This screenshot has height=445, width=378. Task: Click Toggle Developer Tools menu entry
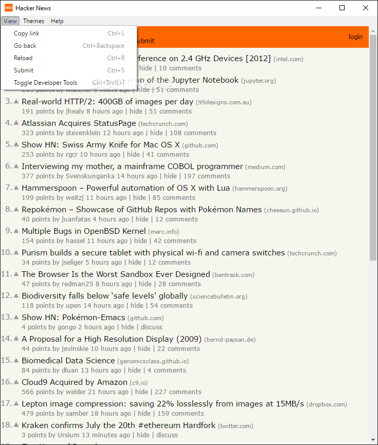[69, 83]
